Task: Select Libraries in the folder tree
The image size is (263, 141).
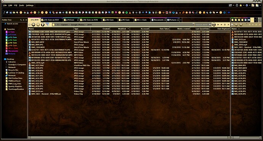Action: (12, 62)
